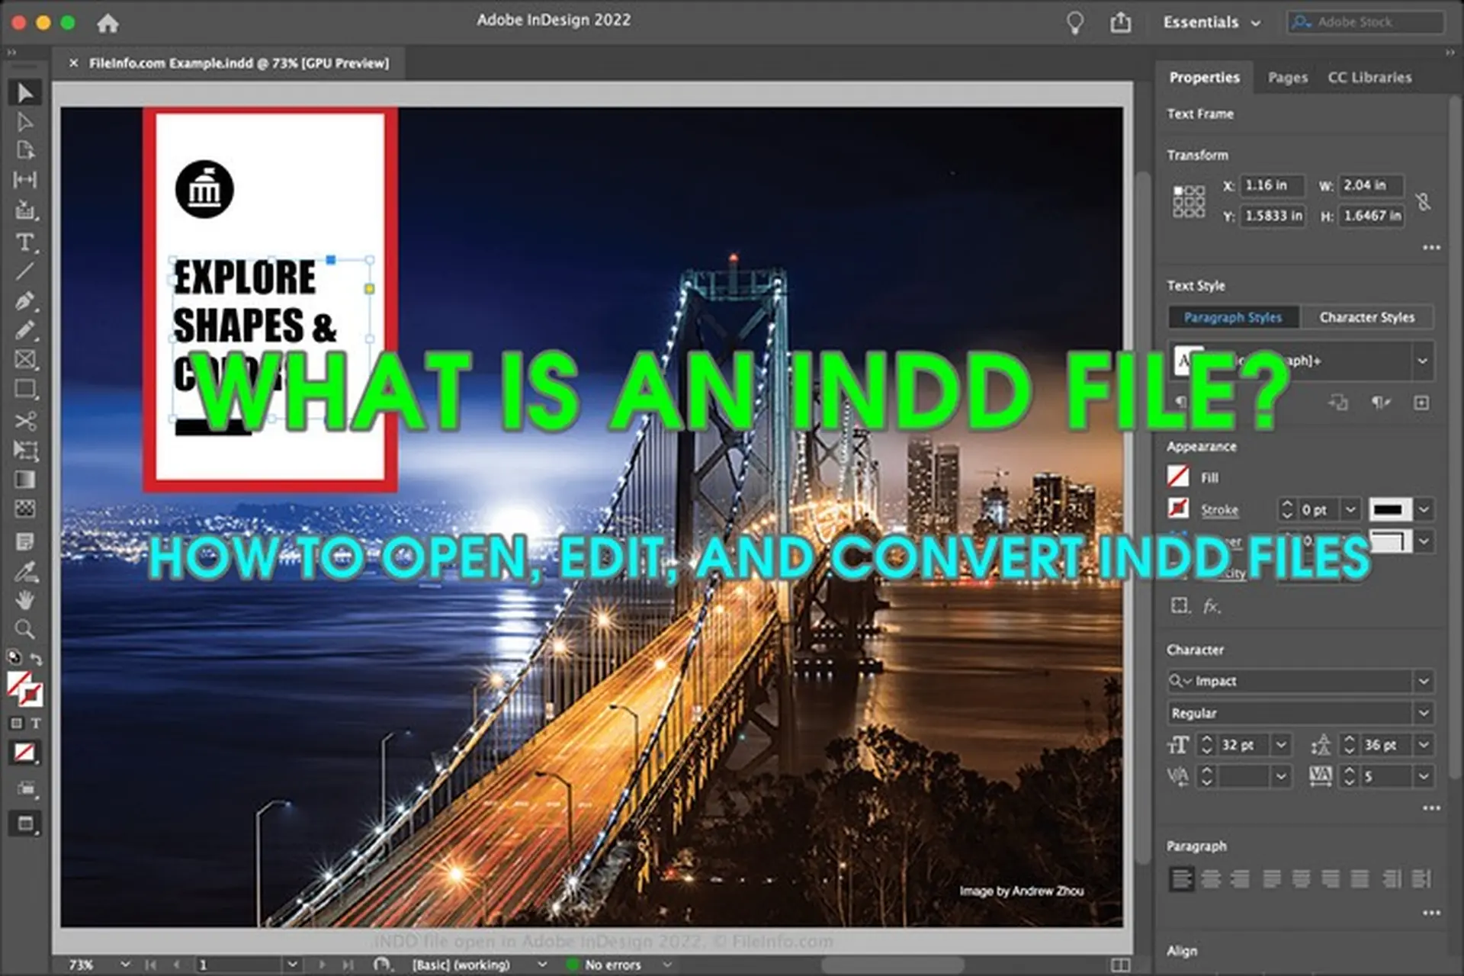Image resolution: width=1464 pixels, height=976 pixels.
Task: Select the Gradient swatch tool
Action: 25,480
